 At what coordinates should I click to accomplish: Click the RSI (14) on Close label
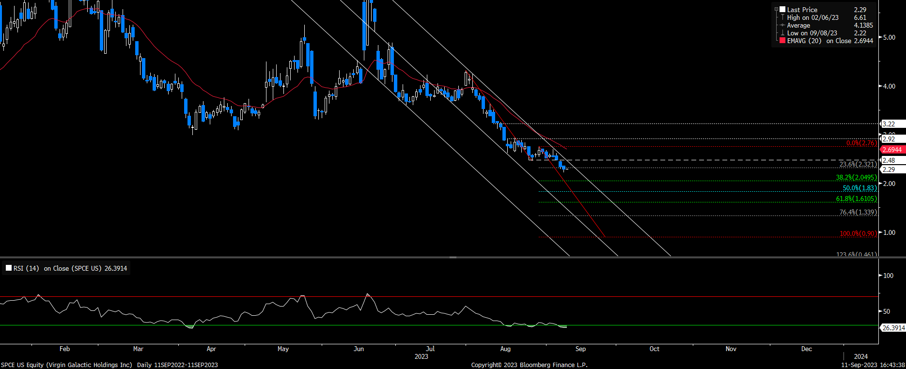pos(70,268)
